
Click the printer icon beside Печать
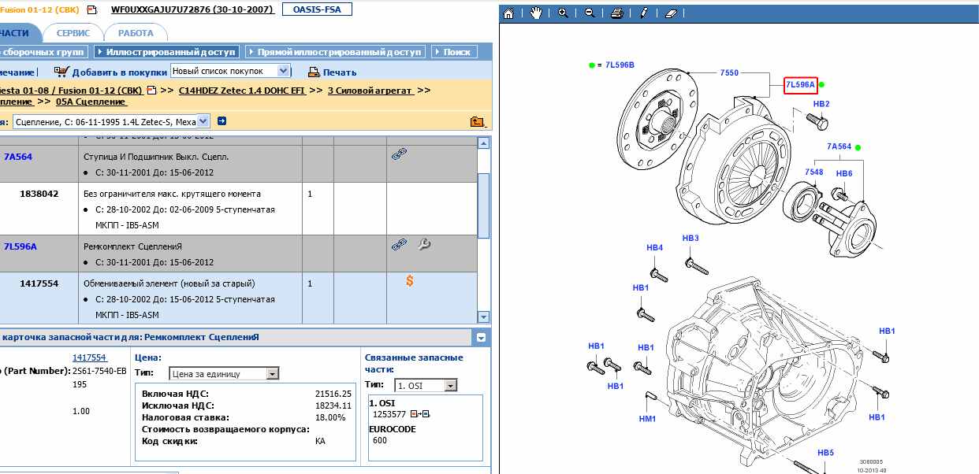pos(313,72)
